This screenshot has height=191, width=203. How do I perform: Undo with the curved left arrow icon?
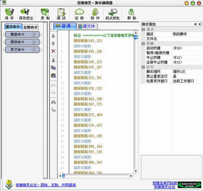53,85
